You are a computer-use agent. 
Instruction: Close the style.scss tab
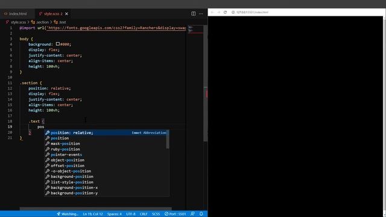66,14
